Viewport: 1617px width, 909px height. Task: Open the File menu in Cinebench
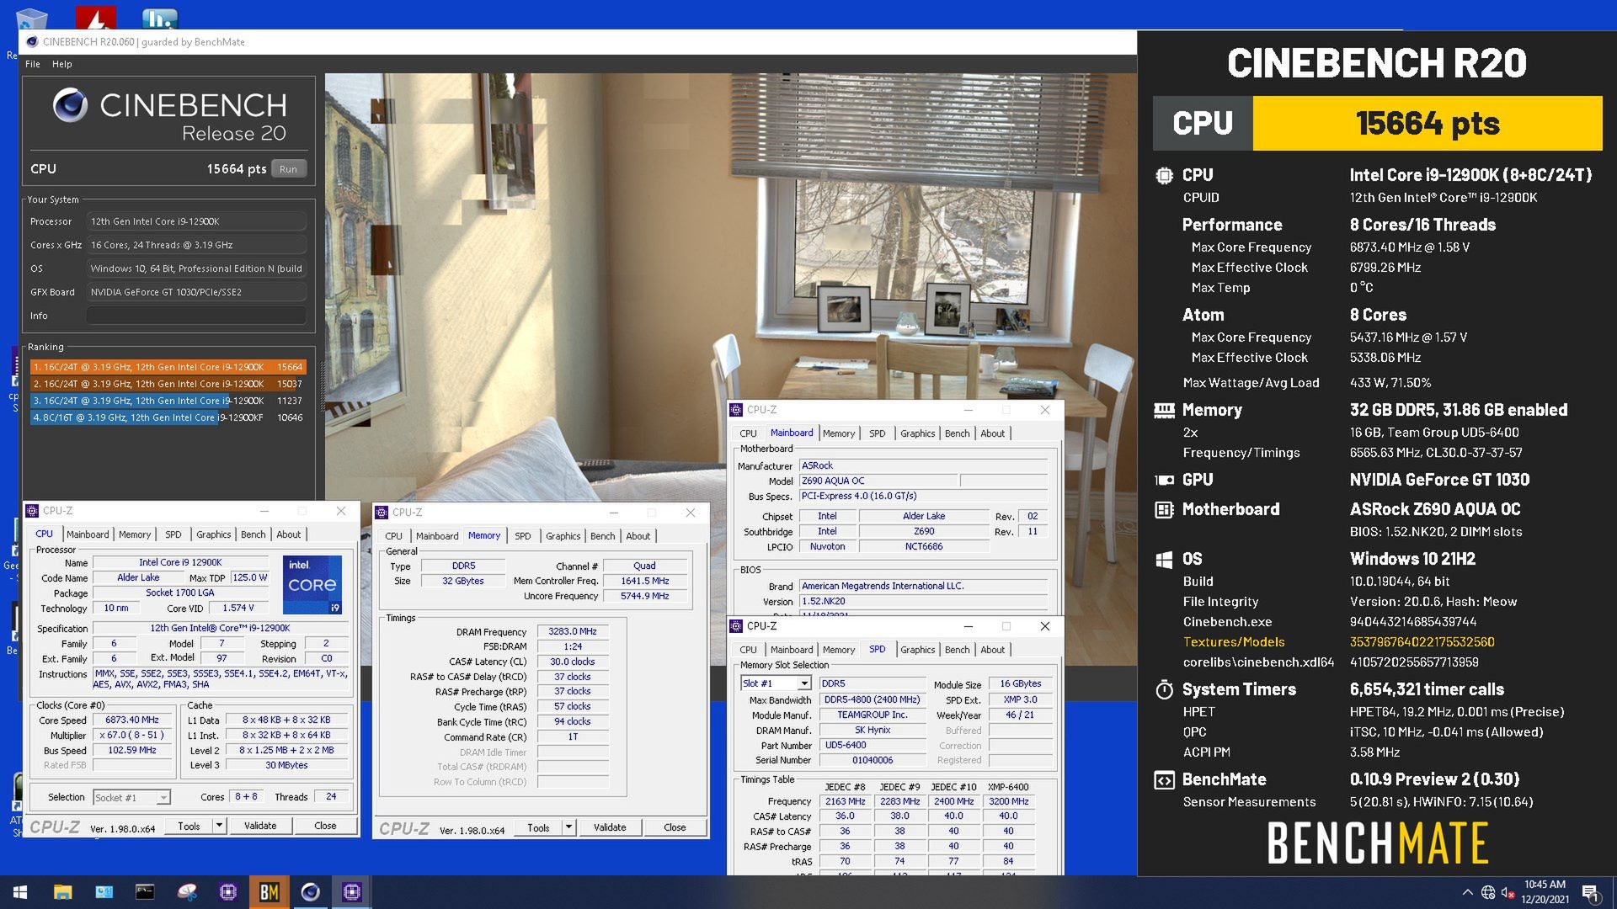[32, 64]
